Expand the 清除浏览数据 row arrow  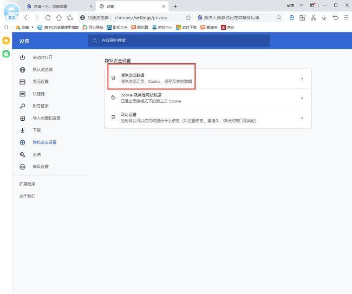pos(302,79)
